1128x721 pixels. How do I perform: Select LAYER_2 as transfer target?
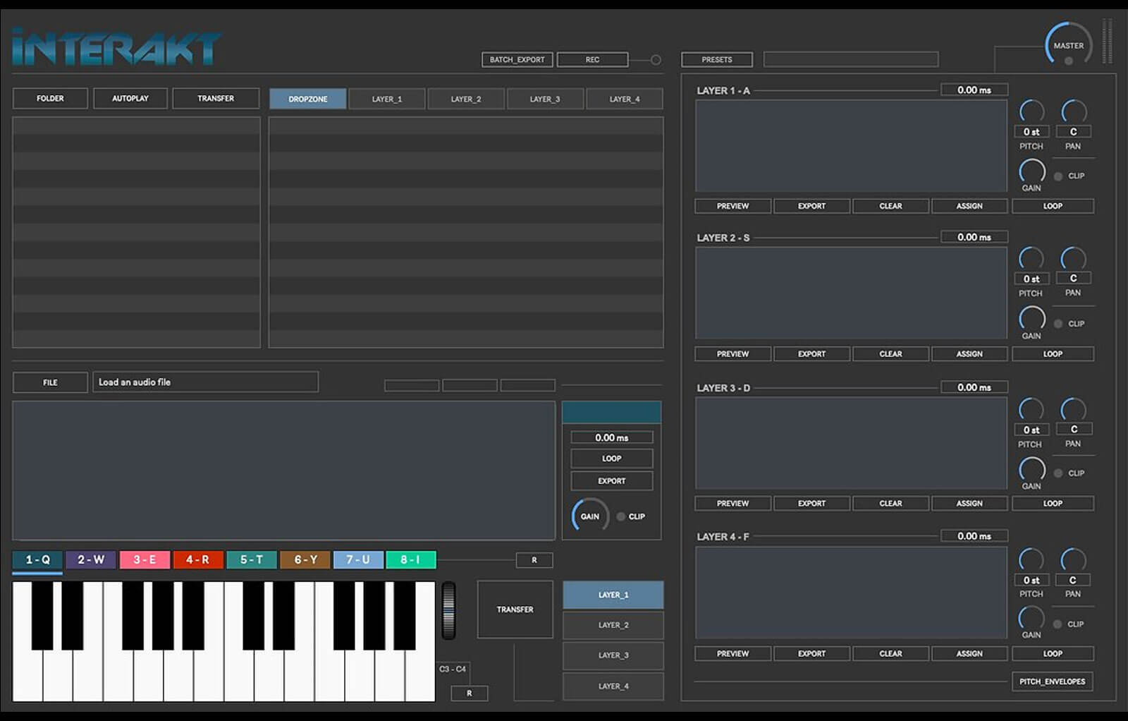click(613, 625)
